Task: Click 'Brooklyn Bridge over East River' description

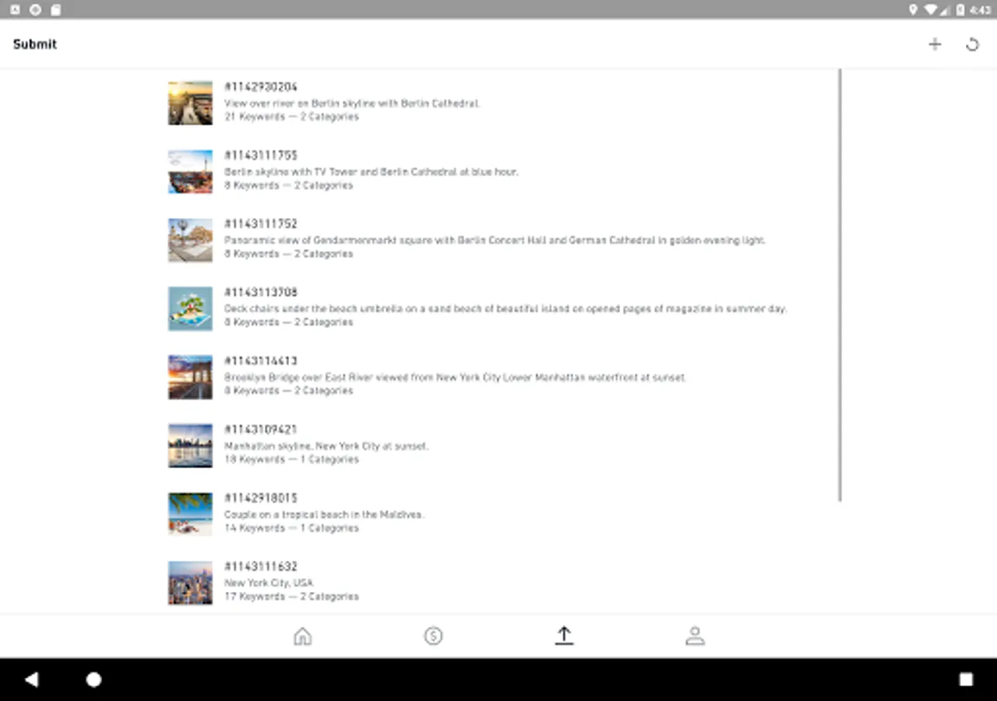Action: coord(455,377)
